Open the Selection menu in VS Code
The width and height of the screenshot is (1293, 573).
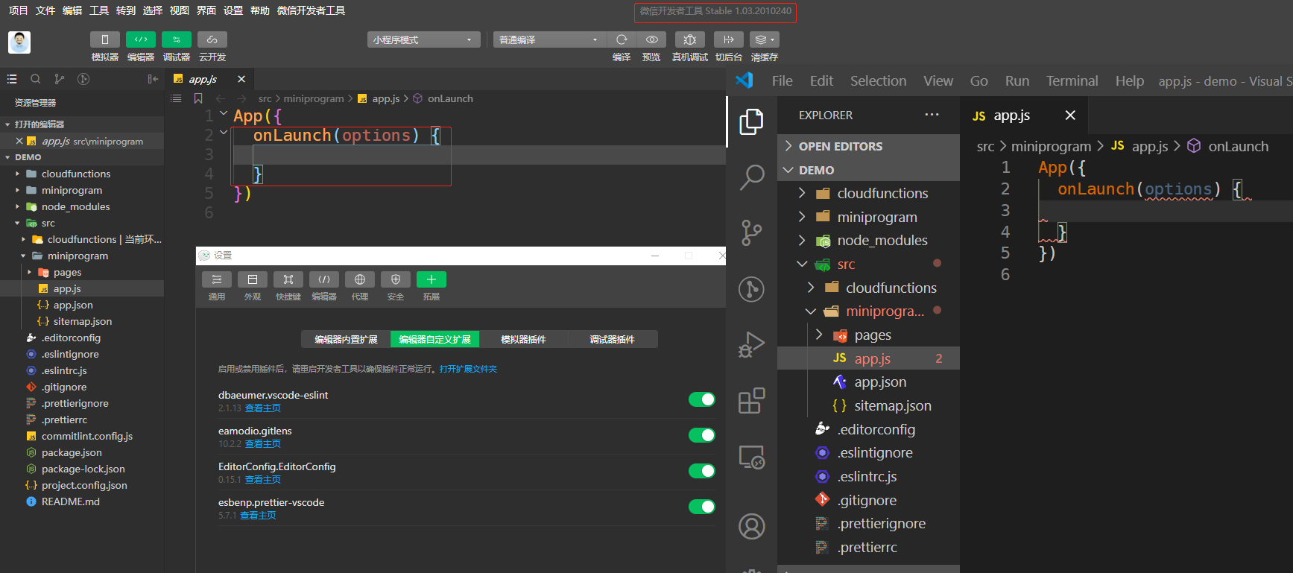coord(878,80)
